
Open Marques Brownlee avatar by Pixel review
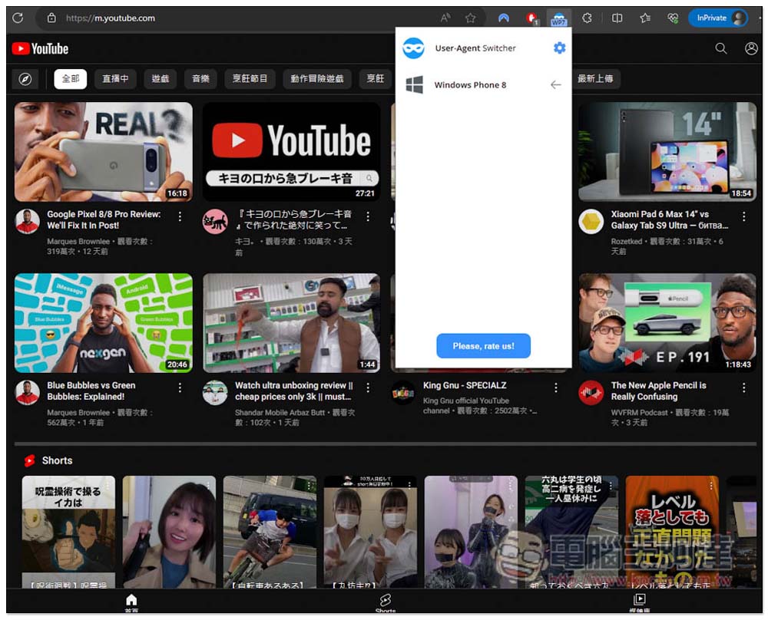(x=28, y=221)
